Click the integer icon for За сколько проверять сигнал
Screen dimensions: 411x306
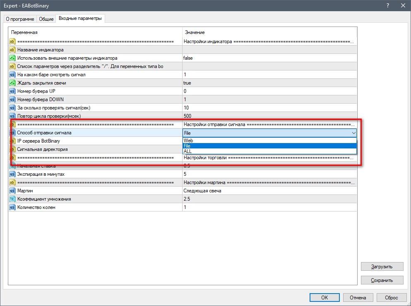12,108
